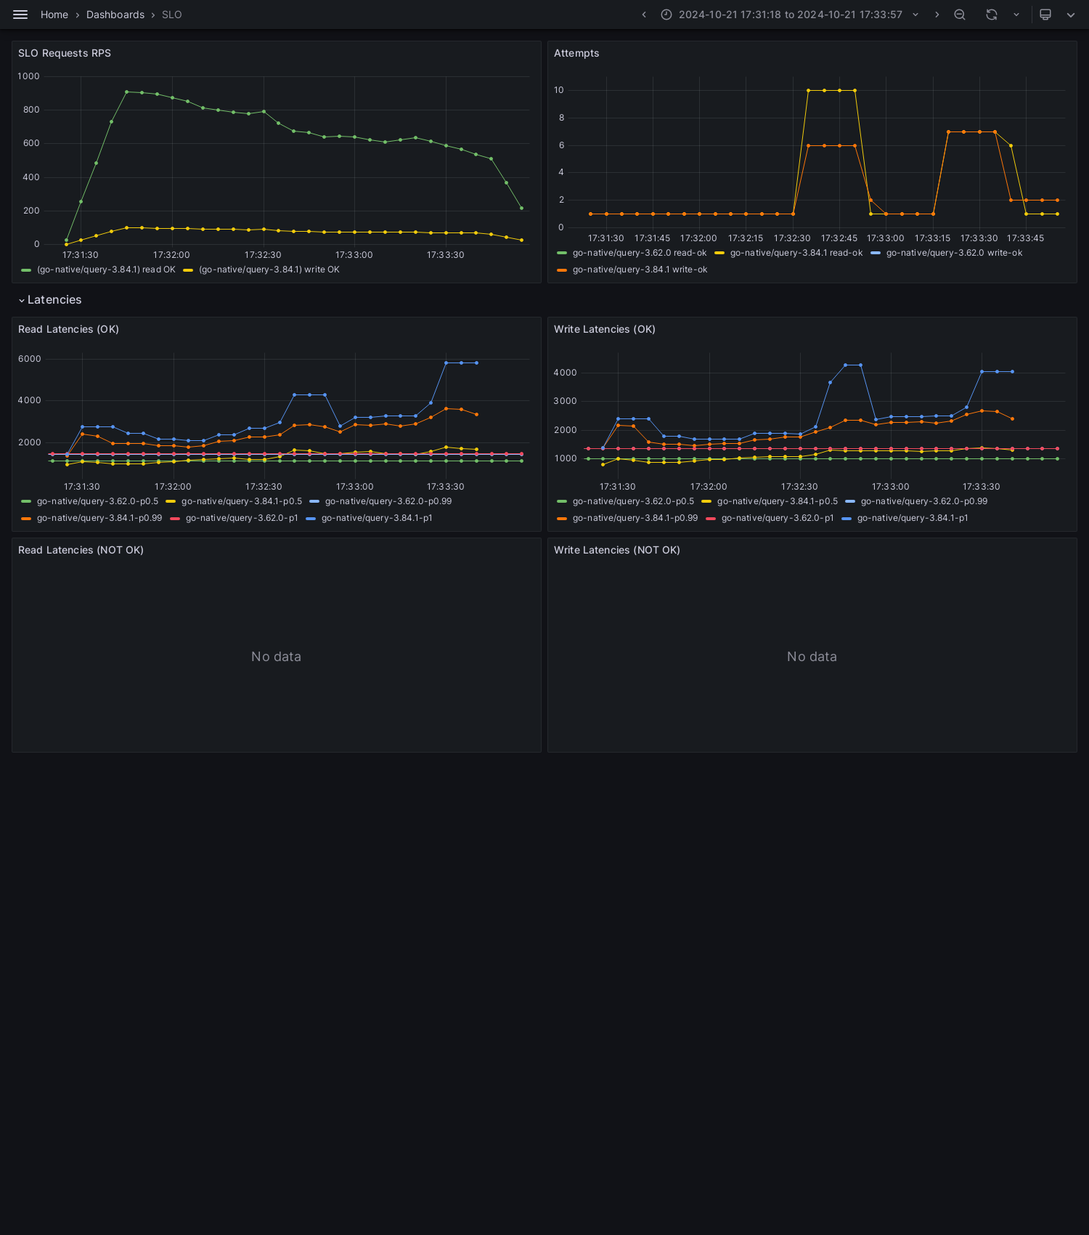Toggle query-3.62.0 write-ok in Attempts legend

pos(954,253)
